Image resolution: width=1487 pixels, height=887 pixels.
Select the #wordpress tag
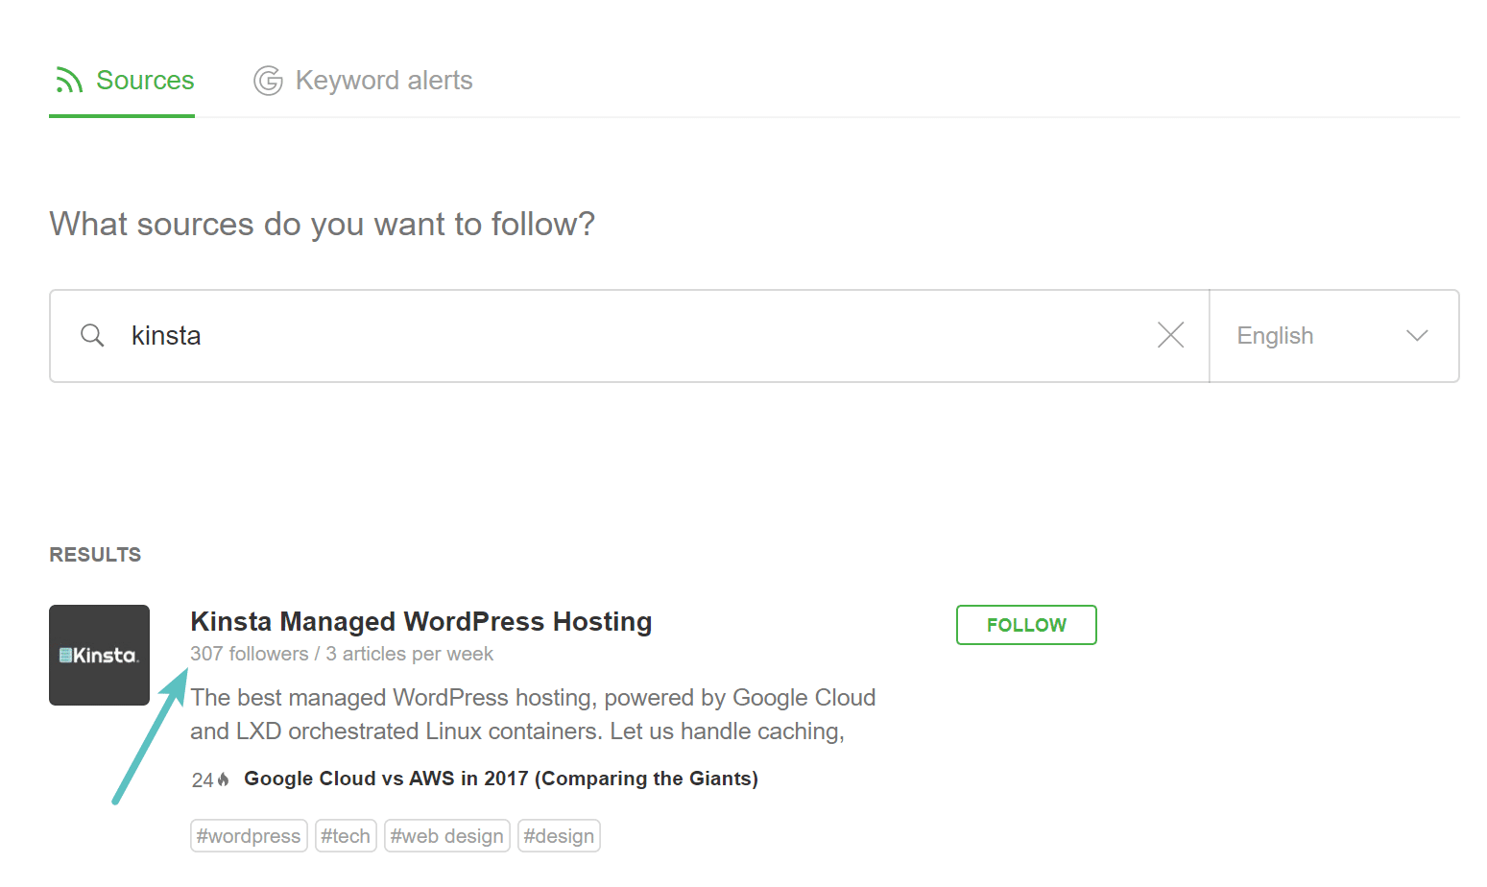pyautogui.click(x=249, y=836)
